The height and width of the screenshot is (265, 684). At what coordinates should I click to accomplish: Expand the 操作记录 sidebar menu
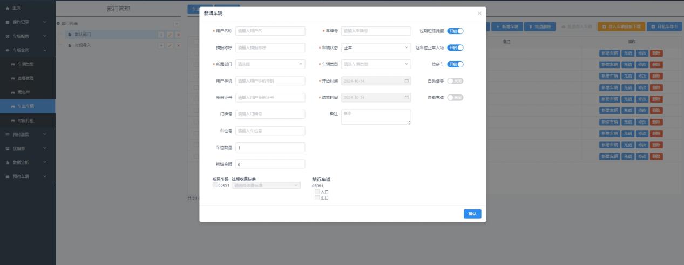click(28, 22)
